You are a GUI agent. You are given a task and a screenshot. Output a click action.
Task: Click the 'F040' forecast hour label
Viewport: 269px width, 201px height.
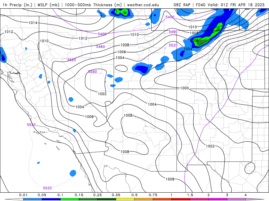200,5
